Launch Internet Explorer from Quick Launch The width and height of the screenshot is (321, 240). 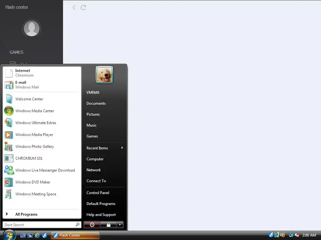pyautogui.click(x=37, y=235)
